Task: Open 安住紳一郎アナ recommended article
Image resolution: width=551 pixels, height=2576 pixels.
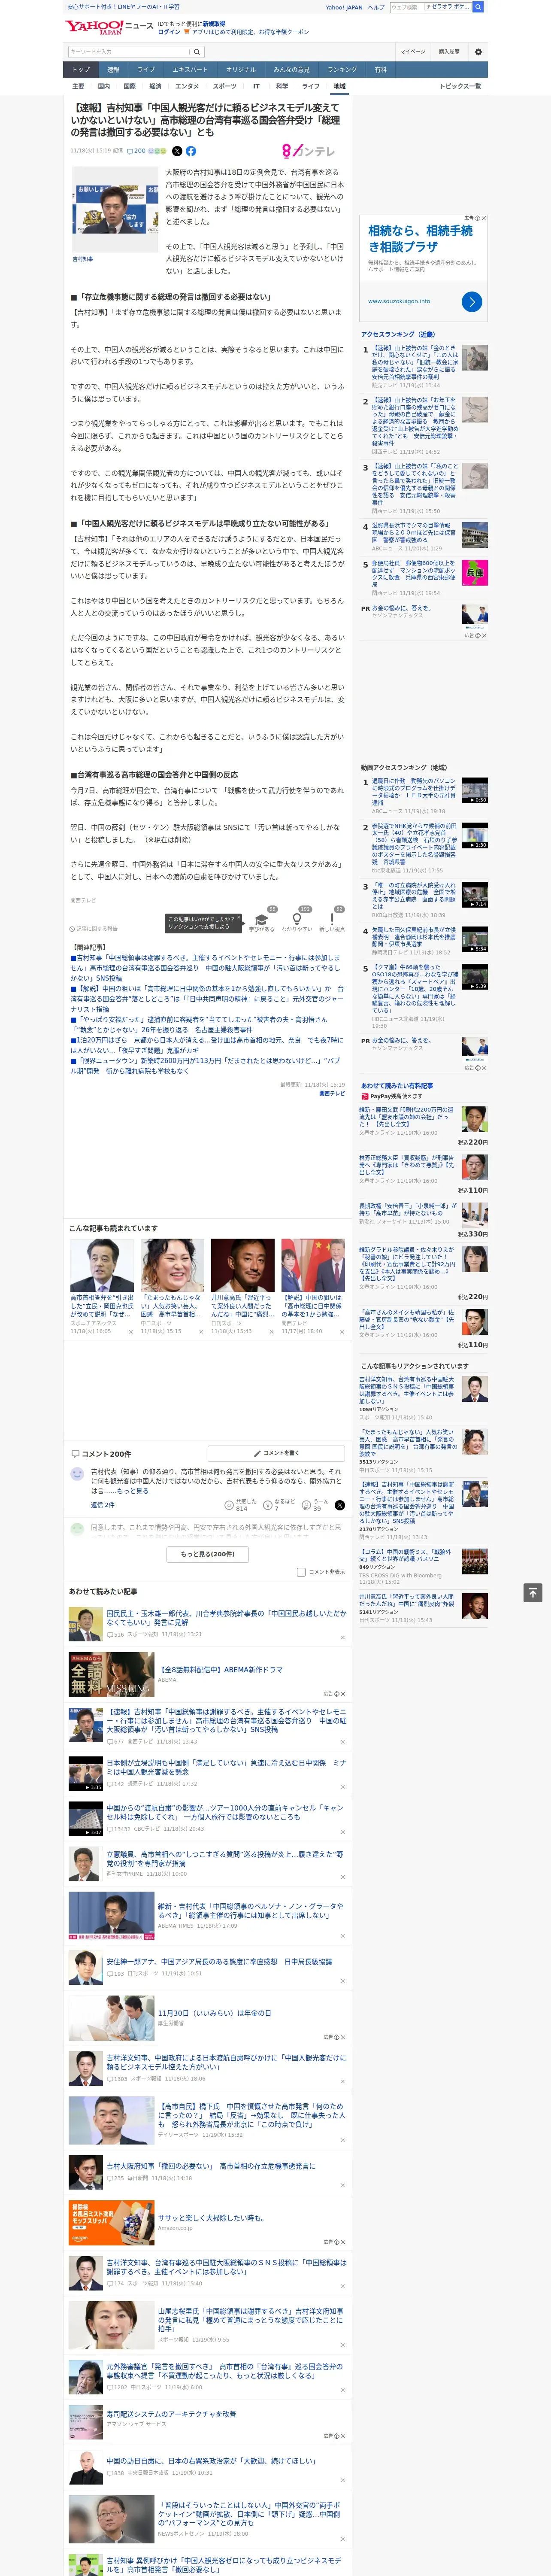Action: click(x=219, y=1961)
